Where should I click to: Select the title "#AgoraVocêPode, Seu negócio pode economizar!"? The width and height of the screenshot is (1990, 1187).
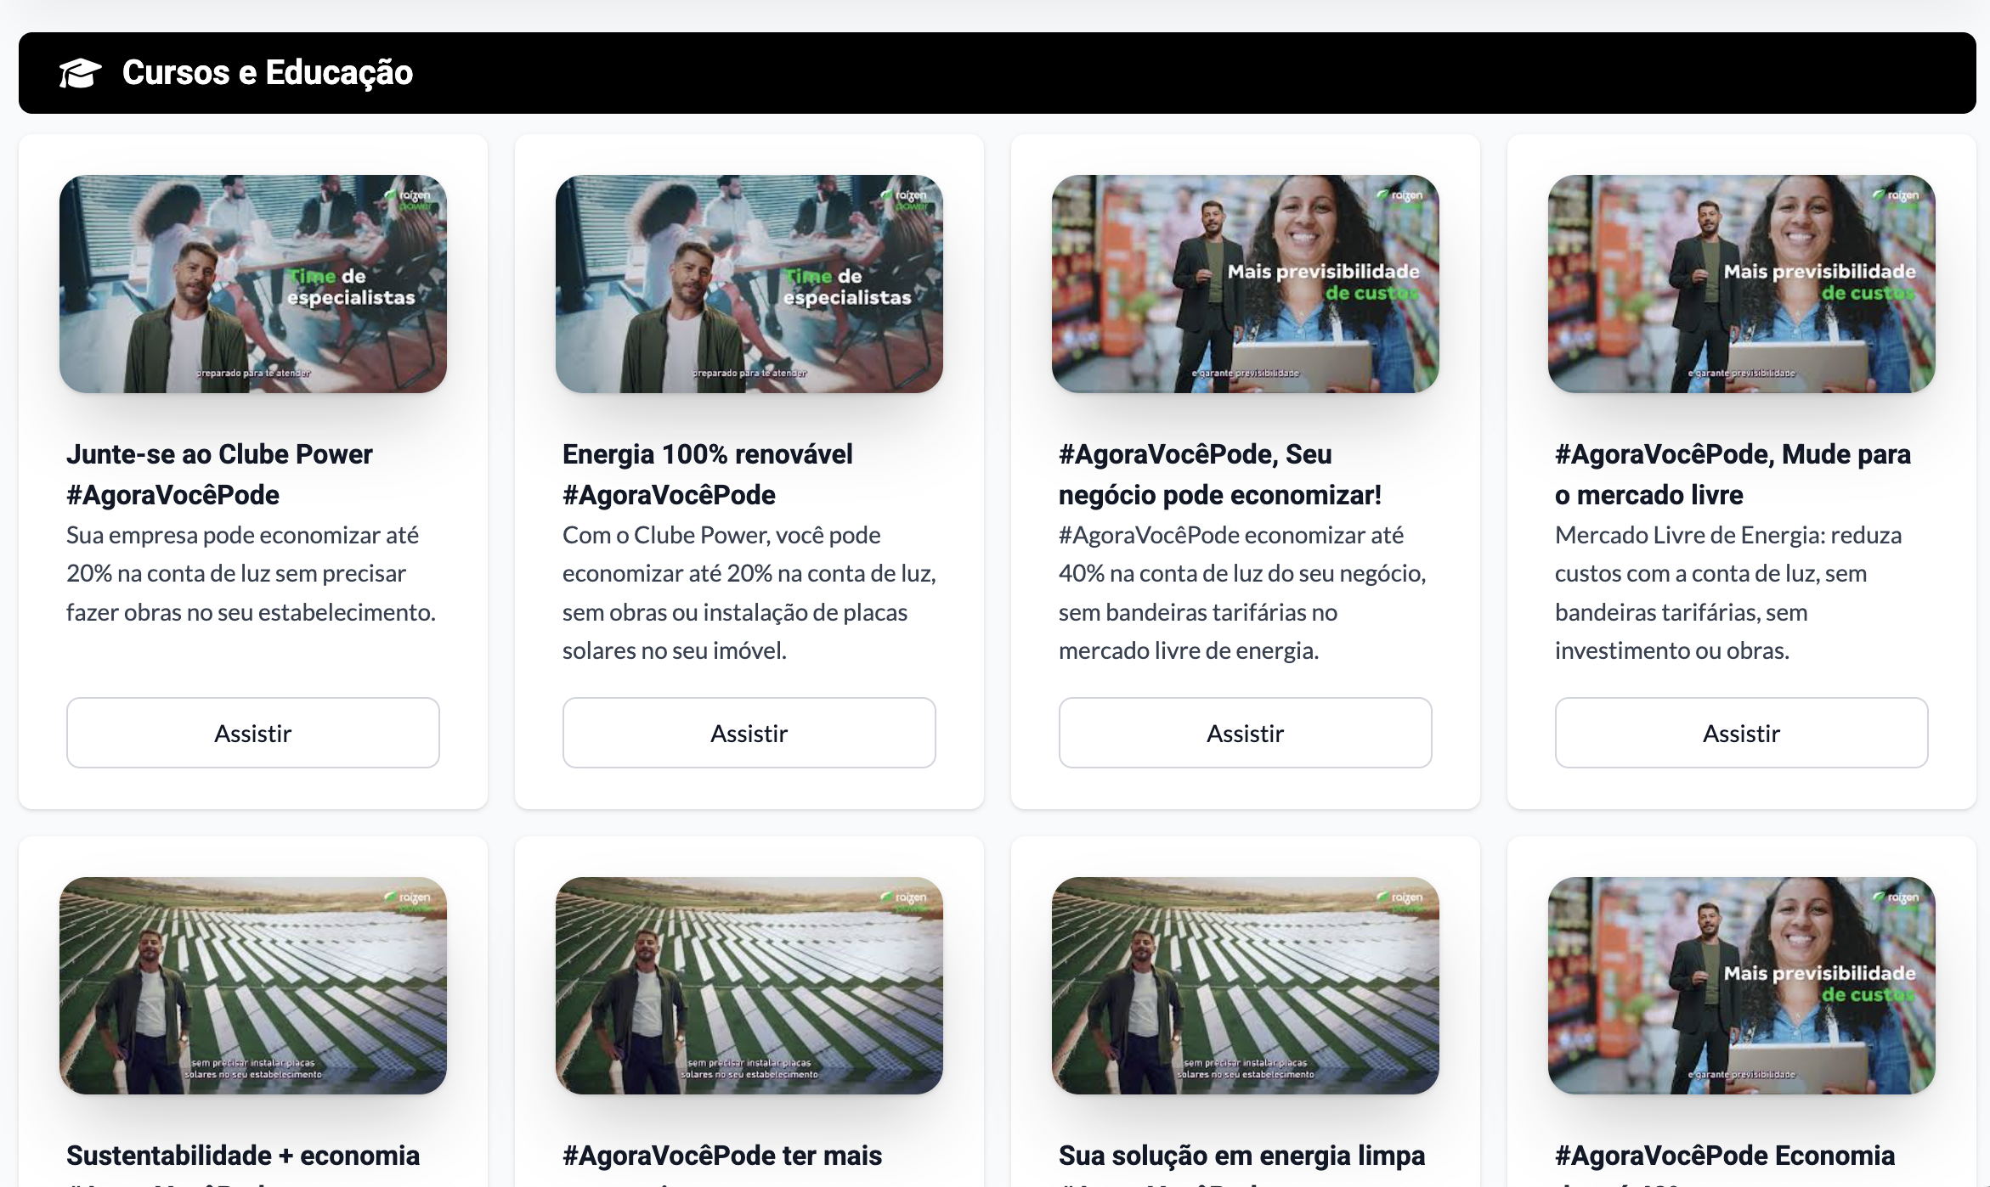click(1220, 475)
